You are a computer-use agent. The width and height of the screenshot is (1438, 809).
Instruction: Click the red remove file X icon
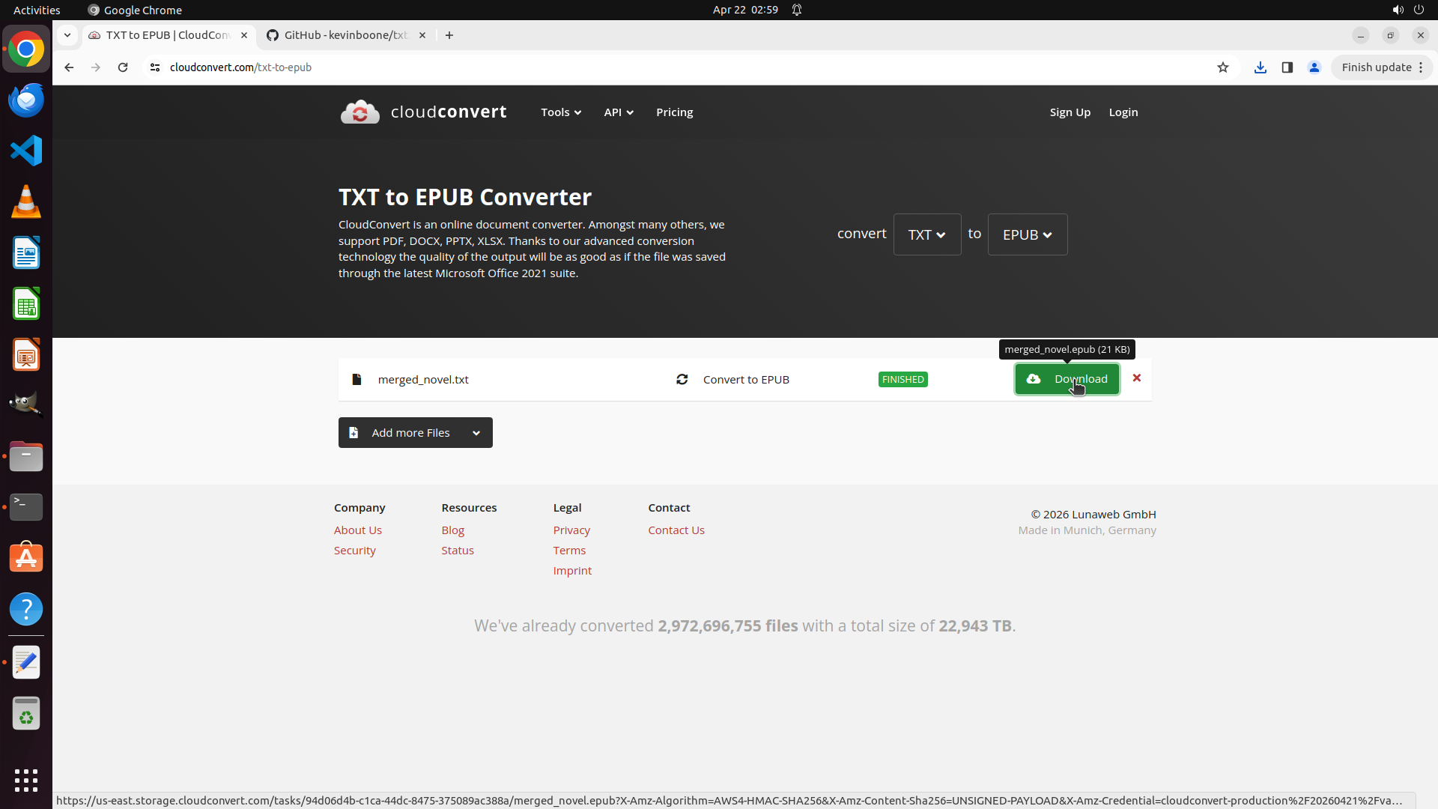click(x=1137, y=378)
